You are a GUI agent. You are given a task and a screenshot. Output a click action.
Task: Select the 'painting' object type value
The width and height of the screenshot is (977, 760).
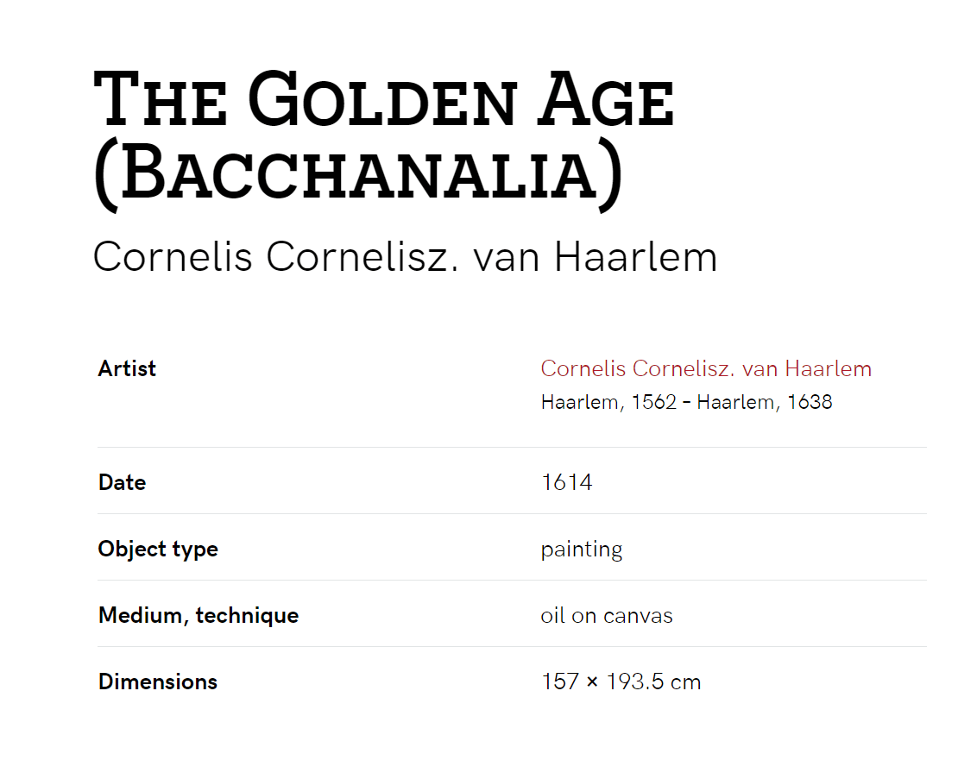click(582, 550)
